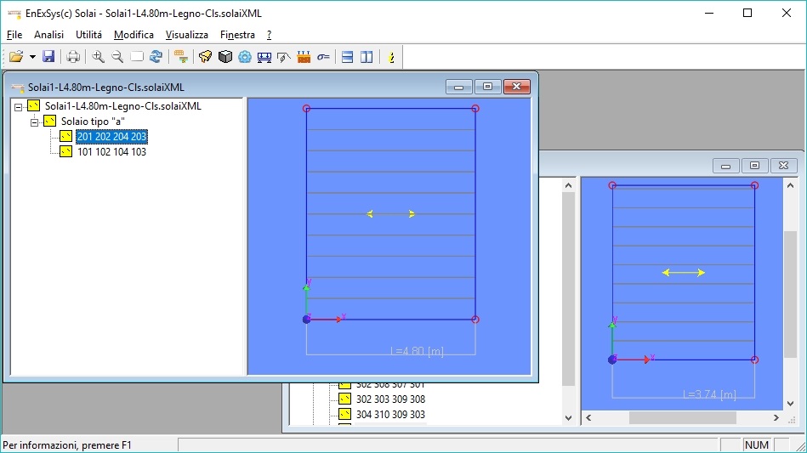This screenshot has width=807, height=453.
Task: Click the refresh view icon in toolbar
Action: pos(156,57)
